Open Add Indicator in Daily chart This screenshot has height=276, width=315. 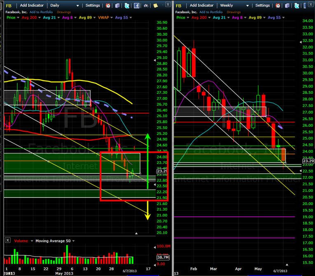click(x=32, y=5)
